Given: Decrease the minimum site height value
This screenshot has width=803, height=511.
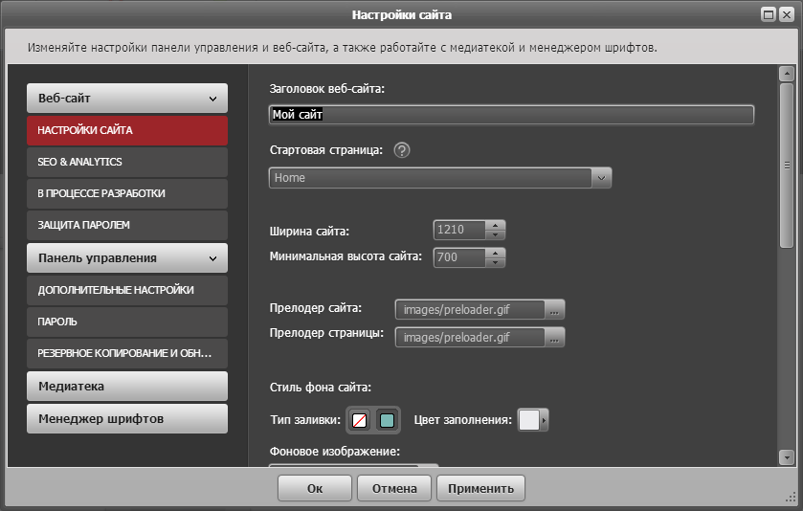Looking at the screenshot, I should point(495,262).
